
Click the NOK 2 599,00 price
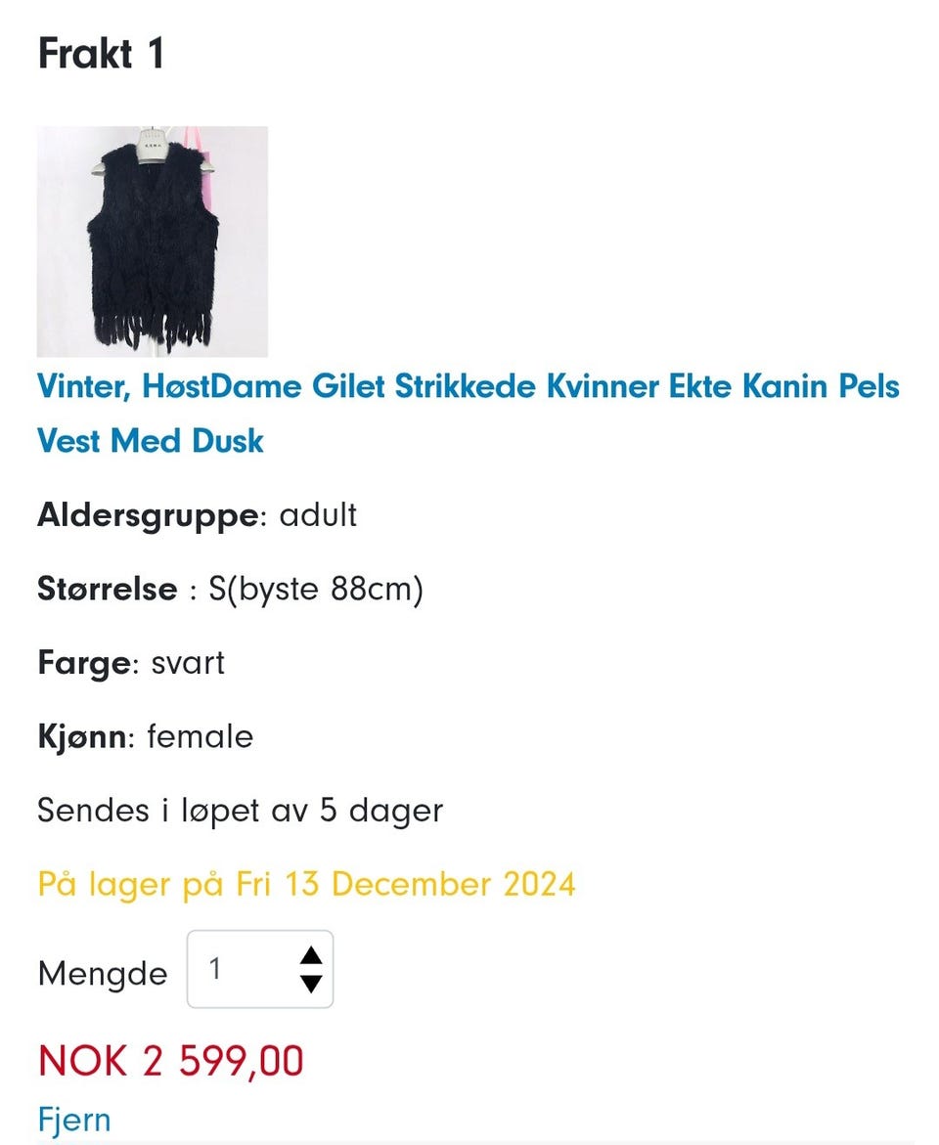pos(171,1061)
